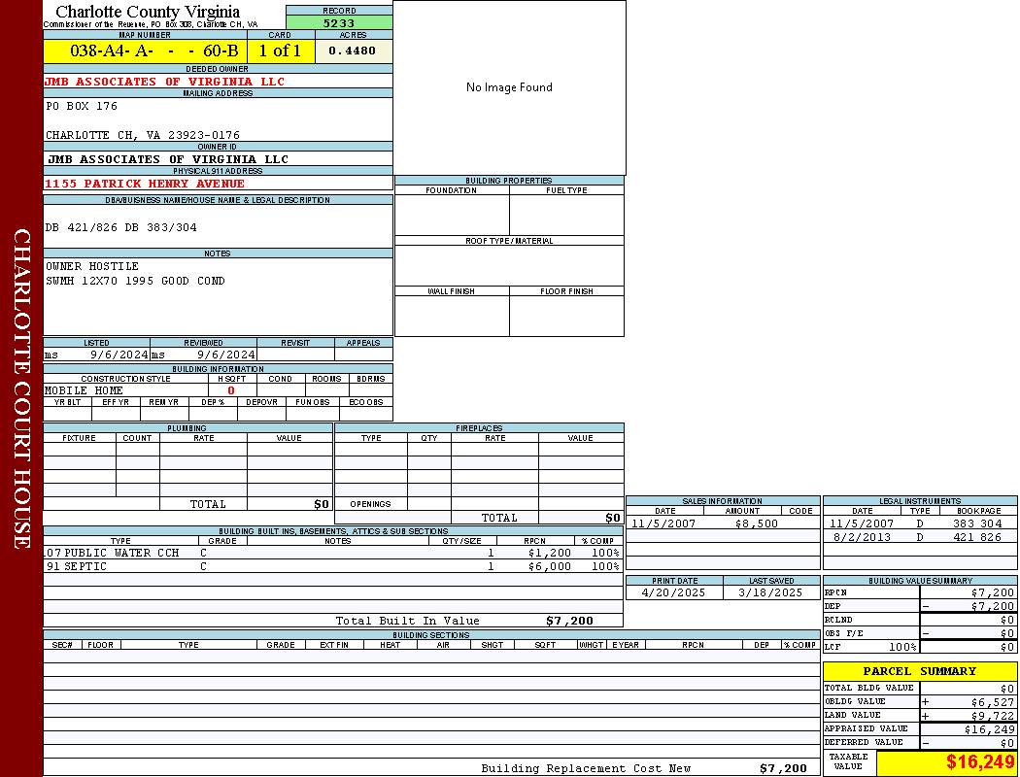
Task: Select the 8/2/2013 legal instrument row
Action: [x=918, y=537]
